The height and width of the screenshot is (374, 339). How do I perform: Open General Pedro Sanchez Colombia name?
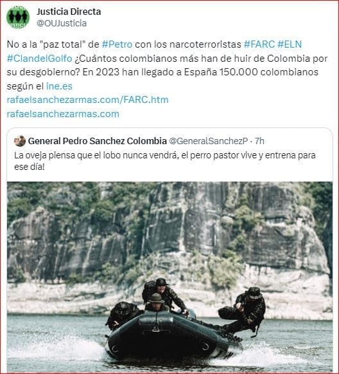(x=98, y=141)
